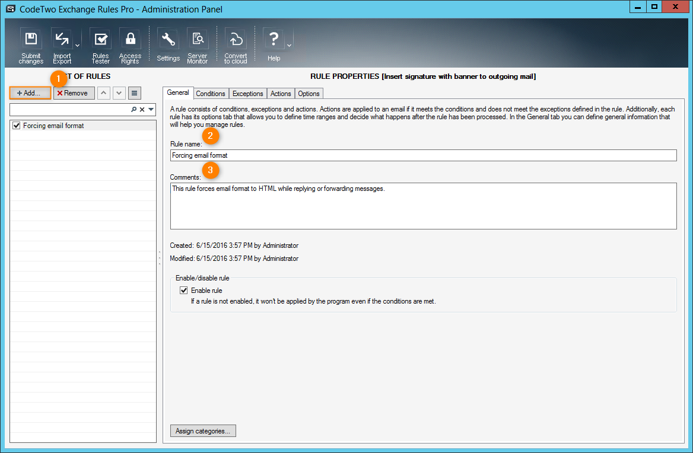Click the search magnifier in rules filter

pyautogui.click(x=133, y=110)
